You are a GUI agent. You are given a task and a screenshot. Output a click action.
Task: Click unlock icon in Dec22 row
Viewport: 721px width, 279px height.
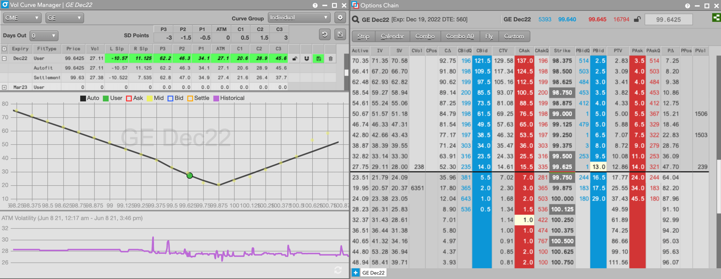coord(294,58)
